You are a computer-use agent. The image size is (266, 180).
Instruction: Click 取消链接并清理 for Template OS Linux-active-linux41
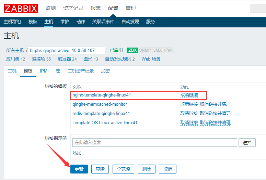tap(215, 123)
